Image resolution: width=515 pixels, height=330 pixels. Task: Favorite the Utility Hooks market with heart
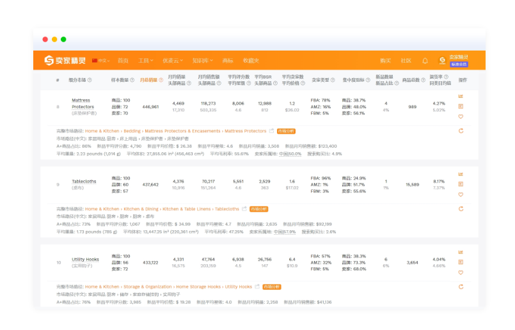[x=461, y=272]
